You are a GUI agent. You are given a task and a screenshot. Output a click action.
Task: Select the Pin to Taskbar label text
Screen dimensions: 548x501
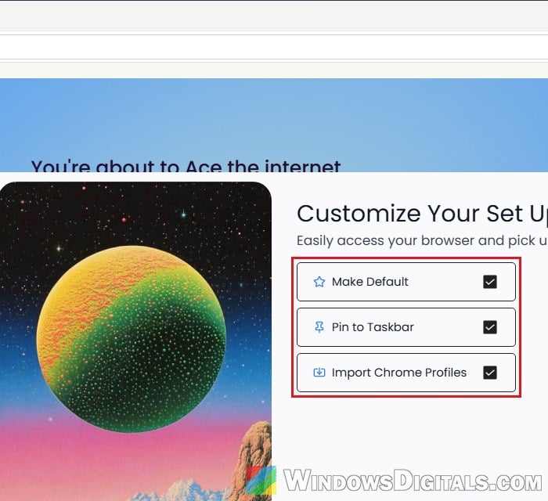[373, 327]
